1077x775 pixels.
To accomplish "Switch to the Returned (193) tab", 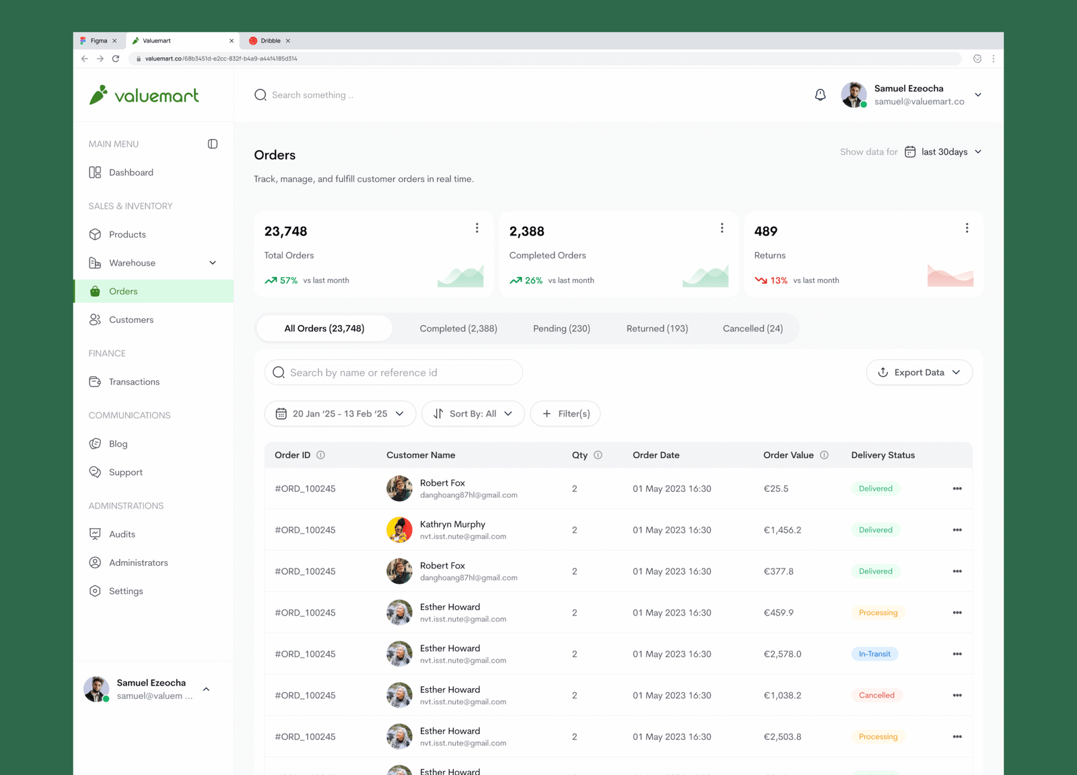I will [x=657, y=329].
